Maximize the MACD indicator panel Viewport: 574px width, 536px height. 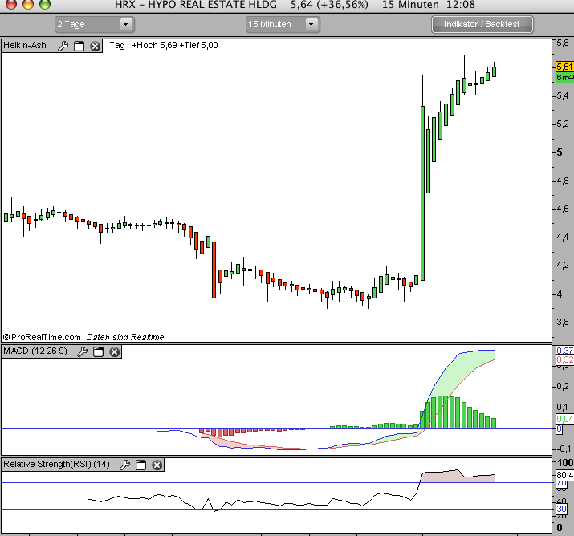tap(98, 351)
